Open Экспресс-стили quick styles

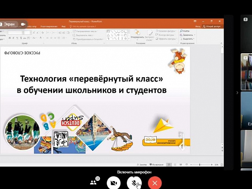[x=150, y=35]
